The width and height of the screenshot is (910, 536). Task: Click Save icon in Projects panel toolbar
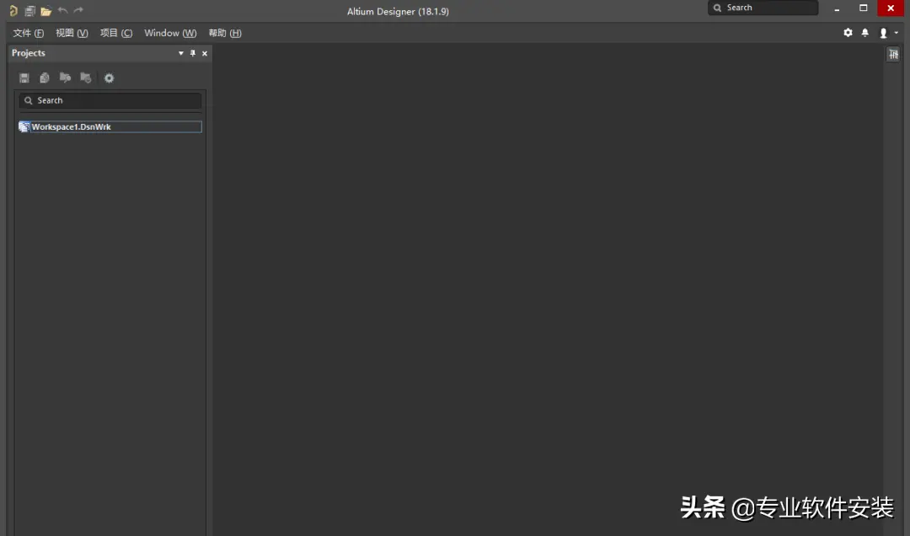[x=24, y=78]
